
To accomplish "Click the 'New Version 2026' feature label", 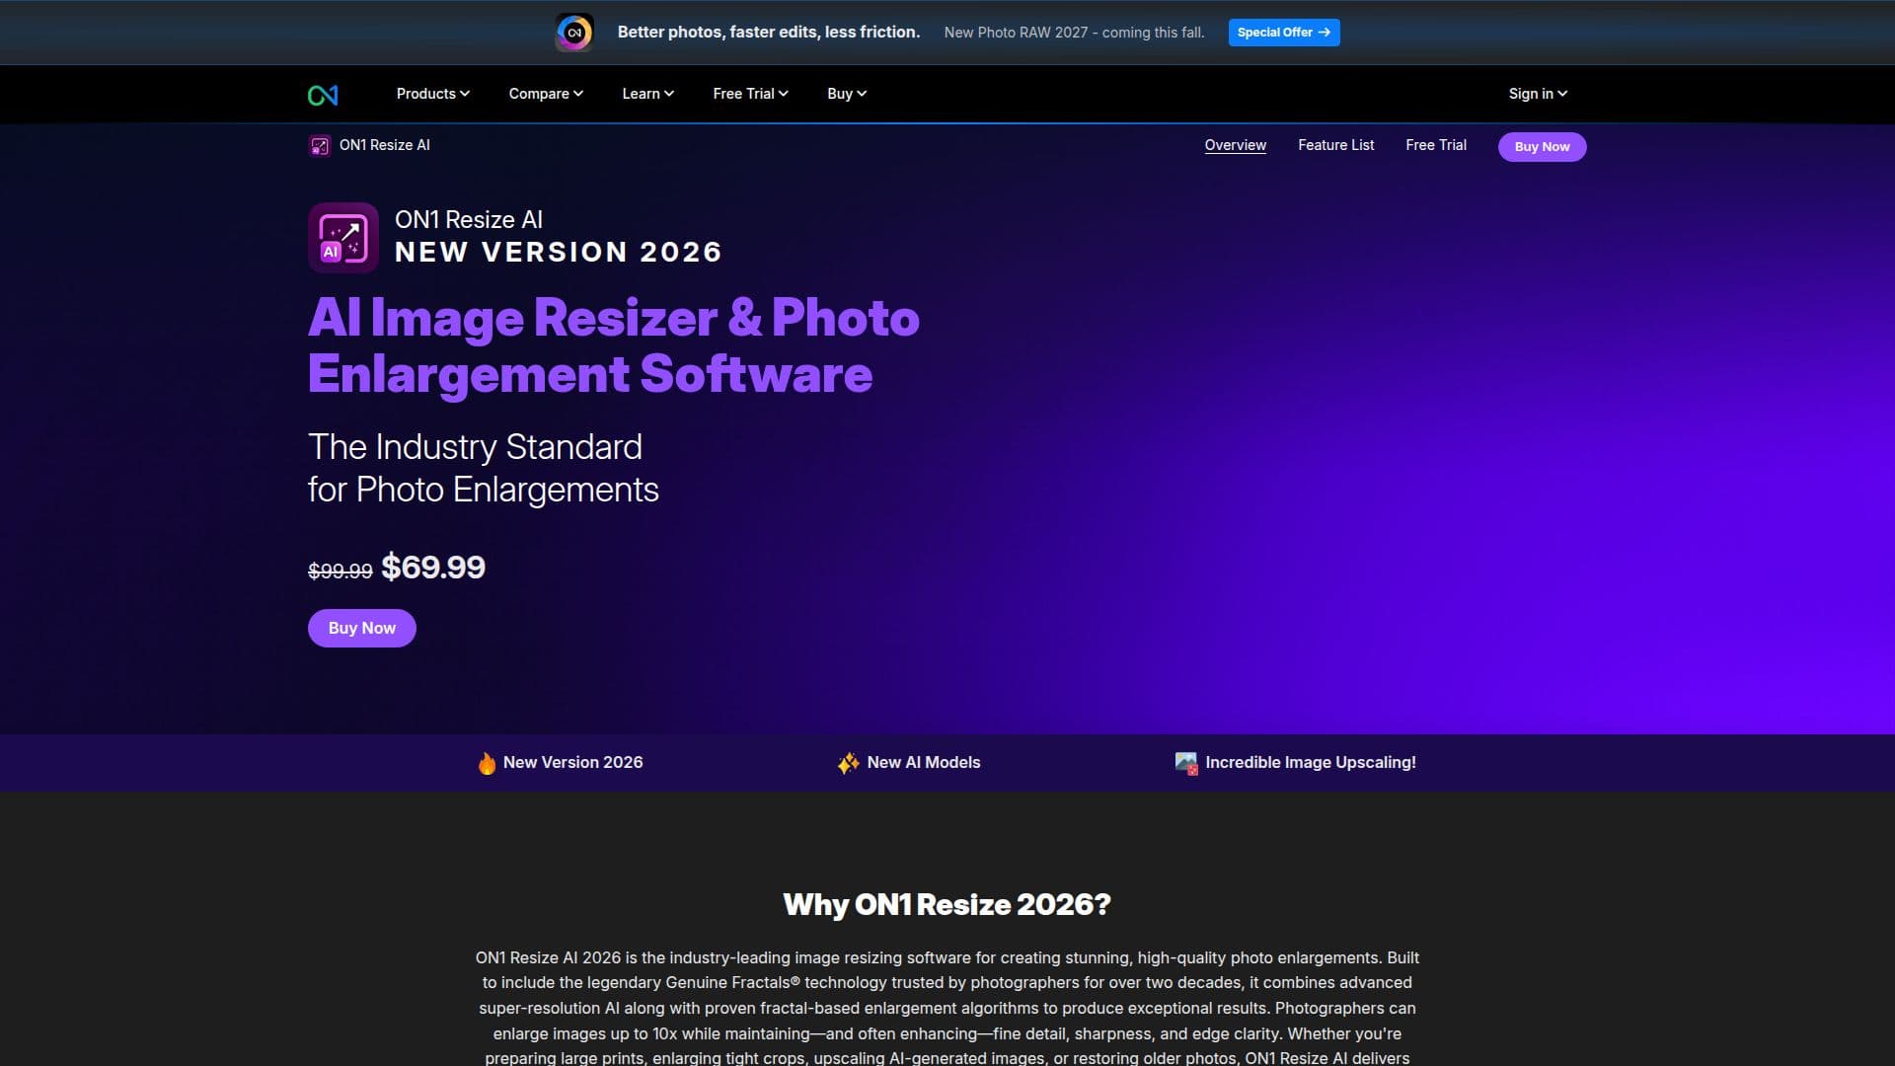I will pyautogui.click(x=572, y=763).
